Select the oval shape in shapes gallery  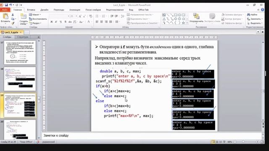179,15
